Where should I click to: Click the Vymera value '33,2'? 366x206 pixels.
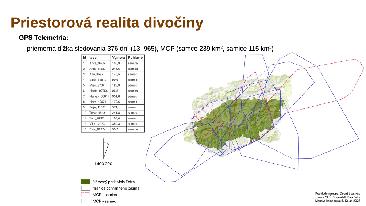[x=115, y=129]
